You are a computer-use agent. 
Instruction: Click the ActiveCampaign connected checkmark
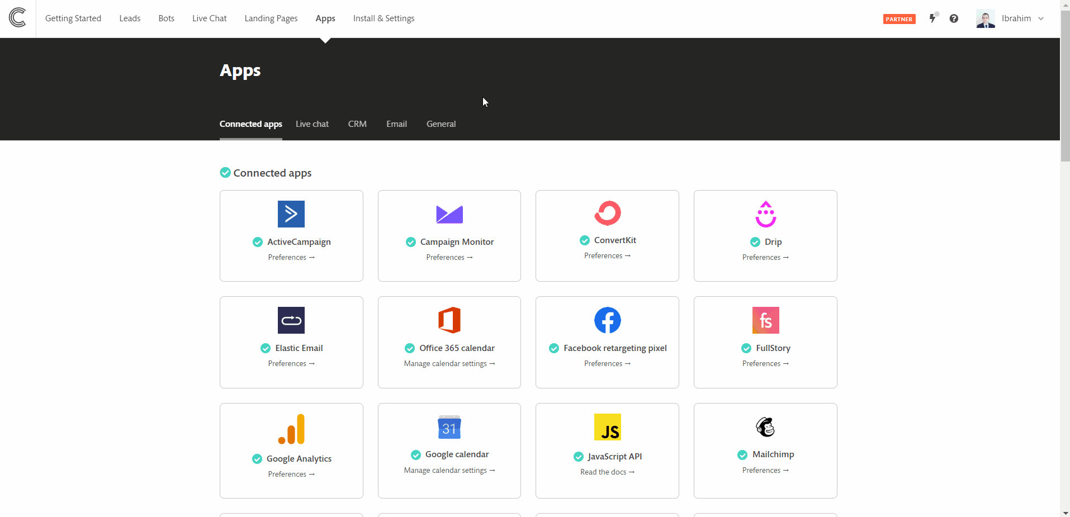click(258, 242)
